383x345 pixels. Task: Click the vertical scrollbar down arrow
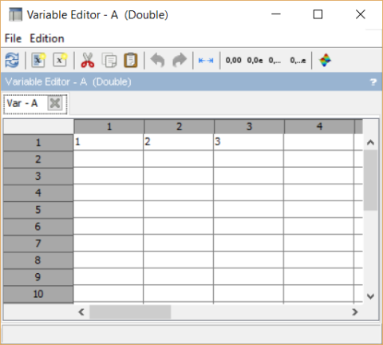point(370,296)
